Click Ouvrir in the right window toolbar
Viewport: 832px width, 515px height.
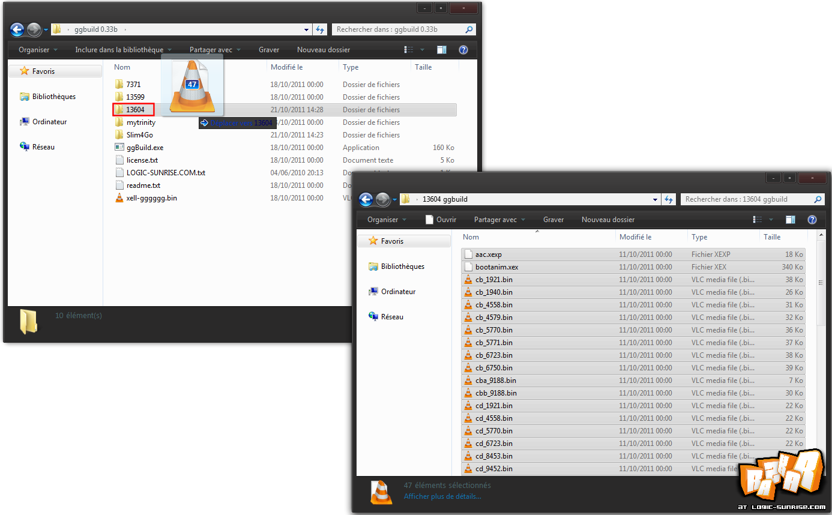[441, 220]
